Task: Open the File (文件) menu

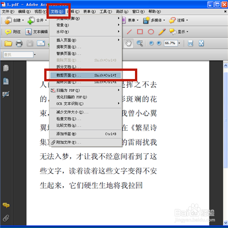Action: pyautogui.click(x=8, y=11)
